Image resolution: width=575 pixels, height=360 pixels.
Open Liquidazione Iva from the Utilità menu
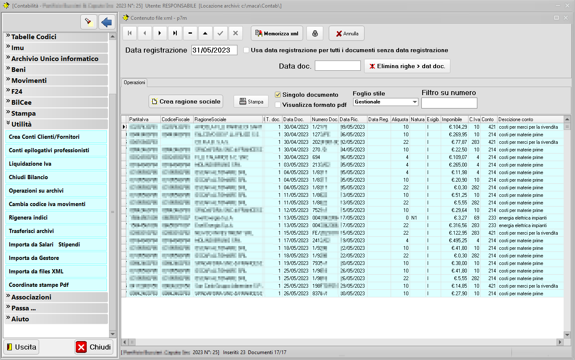[30, 164]
